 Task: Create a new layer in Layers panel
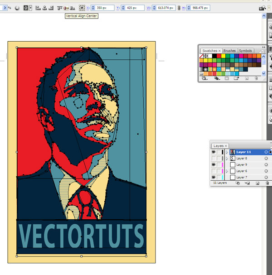256,183
